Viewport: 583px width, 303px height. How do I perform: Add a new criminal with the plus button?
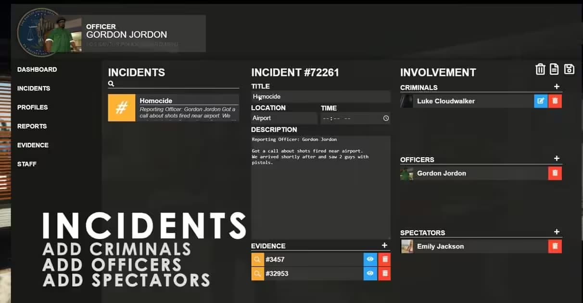click(557, 87)
